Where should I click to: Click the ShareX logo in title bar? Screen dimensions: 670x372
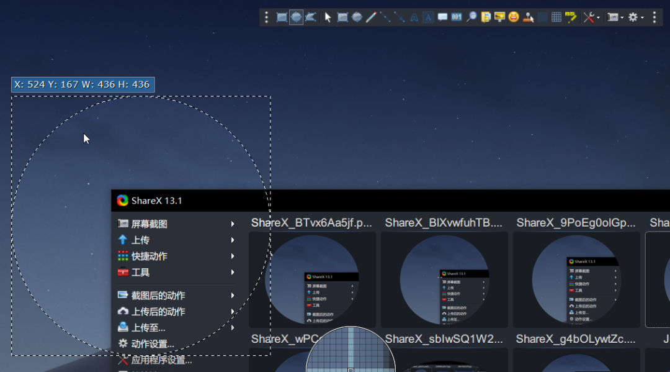pyautogui.click(x=123, y=201)
